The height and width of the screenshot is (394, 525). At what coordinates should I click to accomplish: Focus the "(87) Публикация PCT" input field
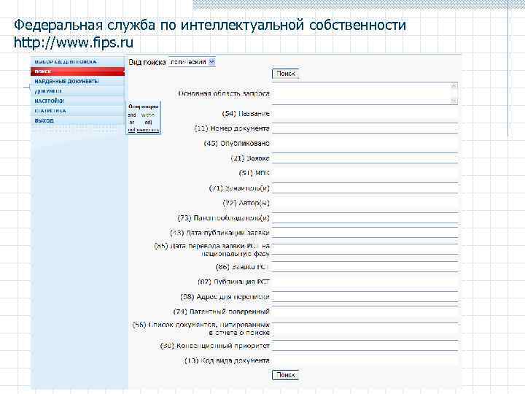pos(365,282)
